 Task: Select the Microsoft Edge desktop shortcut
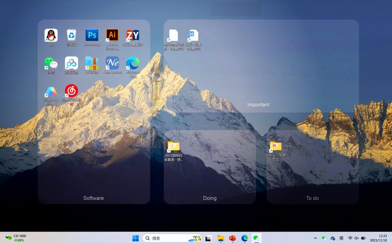[132, 63]
